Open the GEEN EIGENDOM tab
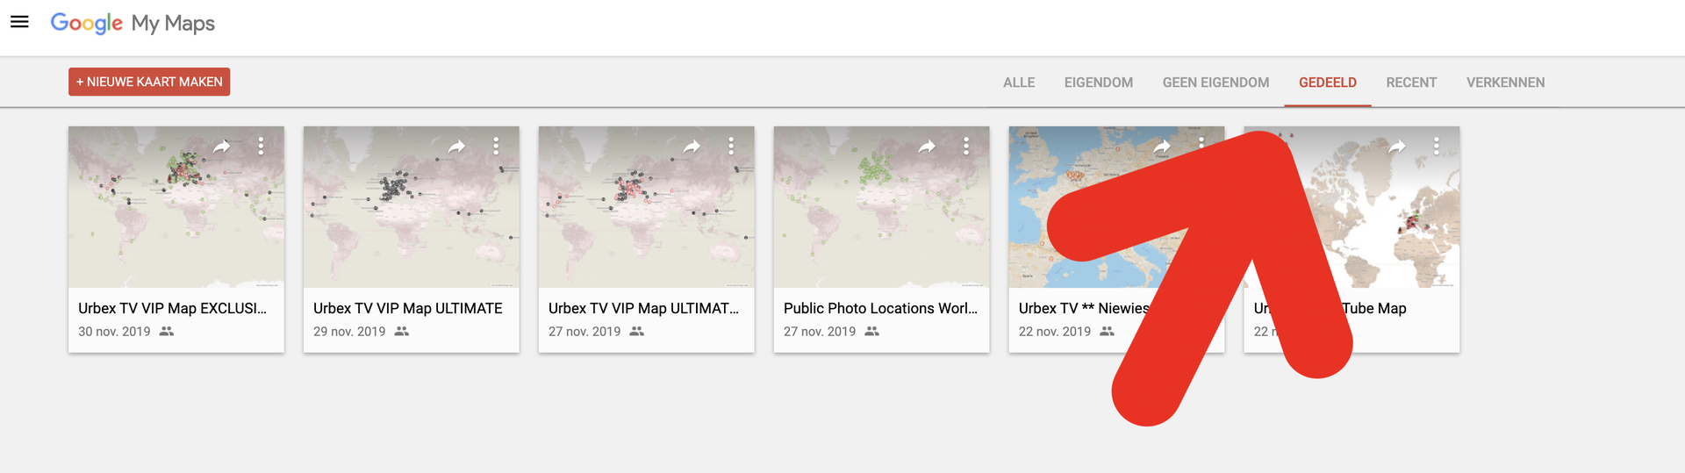 point(1215,82)
